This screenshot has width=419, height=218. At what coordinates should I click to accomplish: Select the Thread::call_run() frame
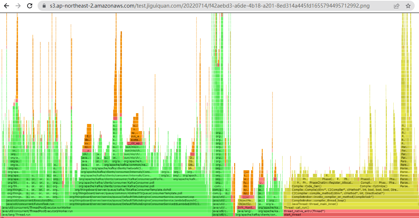click(x=351, y=208)
